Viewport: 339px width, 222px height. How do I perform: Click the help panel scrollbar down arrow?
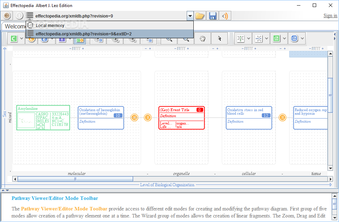[334, 218]
